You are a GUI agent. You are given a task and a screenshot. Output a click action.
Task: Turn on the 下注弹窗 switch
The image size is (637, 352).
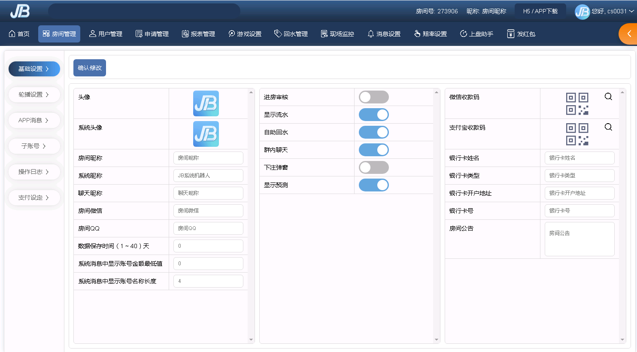pos(373,167)
